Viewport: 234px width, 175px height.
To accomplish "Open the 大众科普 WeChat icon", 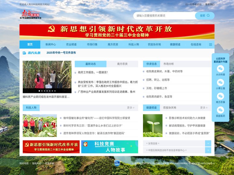I will (220, 69).
